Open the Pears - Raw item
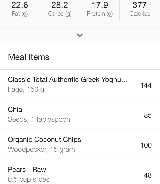The image size is (160, 184). 27,170
